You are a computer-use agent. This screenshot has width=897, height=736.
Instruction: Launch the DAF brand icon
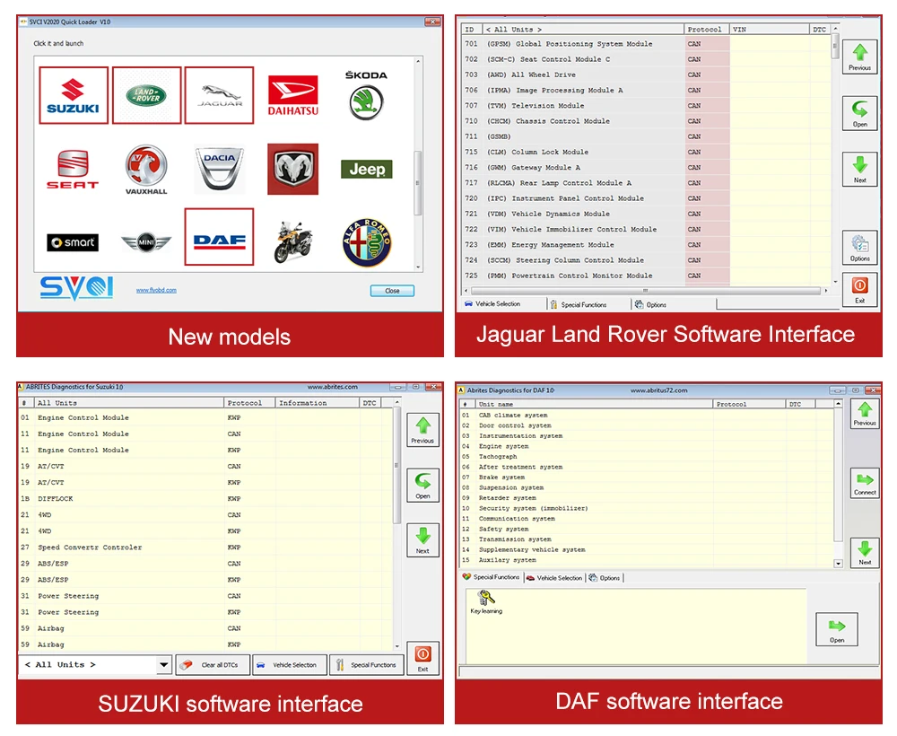[219, 237]
